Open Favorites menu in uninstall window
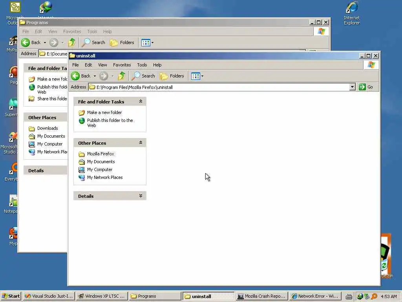Screen dimensions: 402x302 pyautogui.click(x=122, y=65)
